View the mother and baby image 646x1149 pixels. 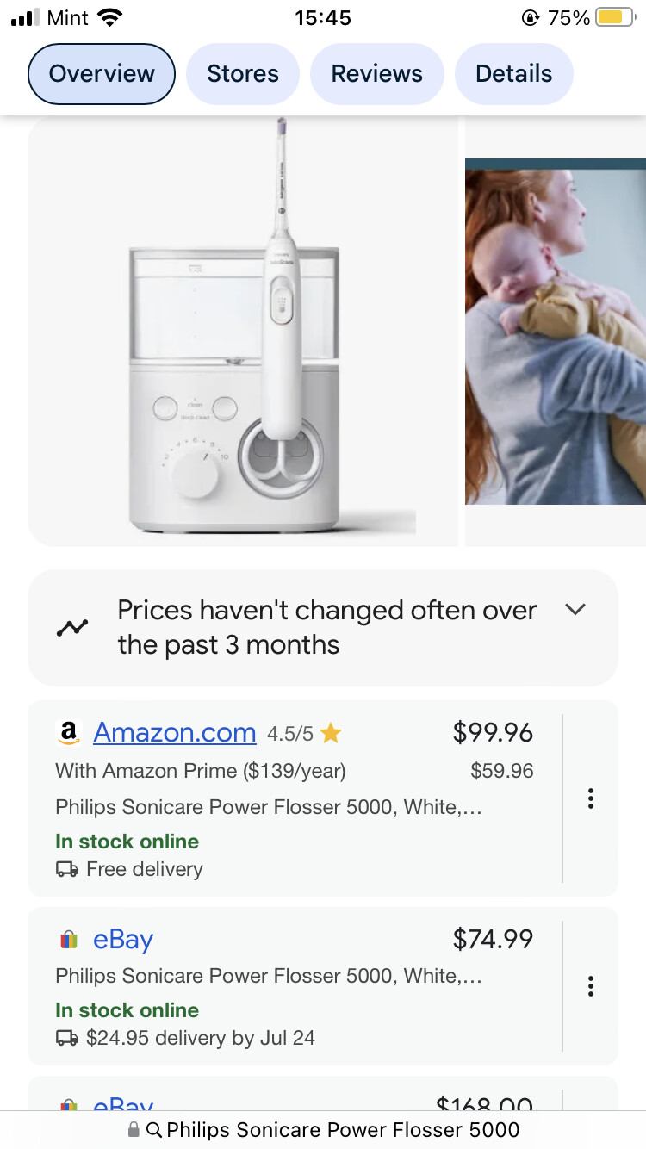coord(556,332)
